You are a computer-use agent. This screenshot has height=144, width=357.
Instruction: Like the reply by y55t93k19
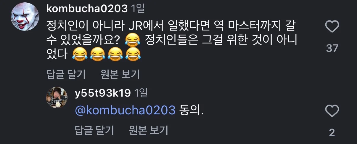pyautogui.click(x=332, y=111)
